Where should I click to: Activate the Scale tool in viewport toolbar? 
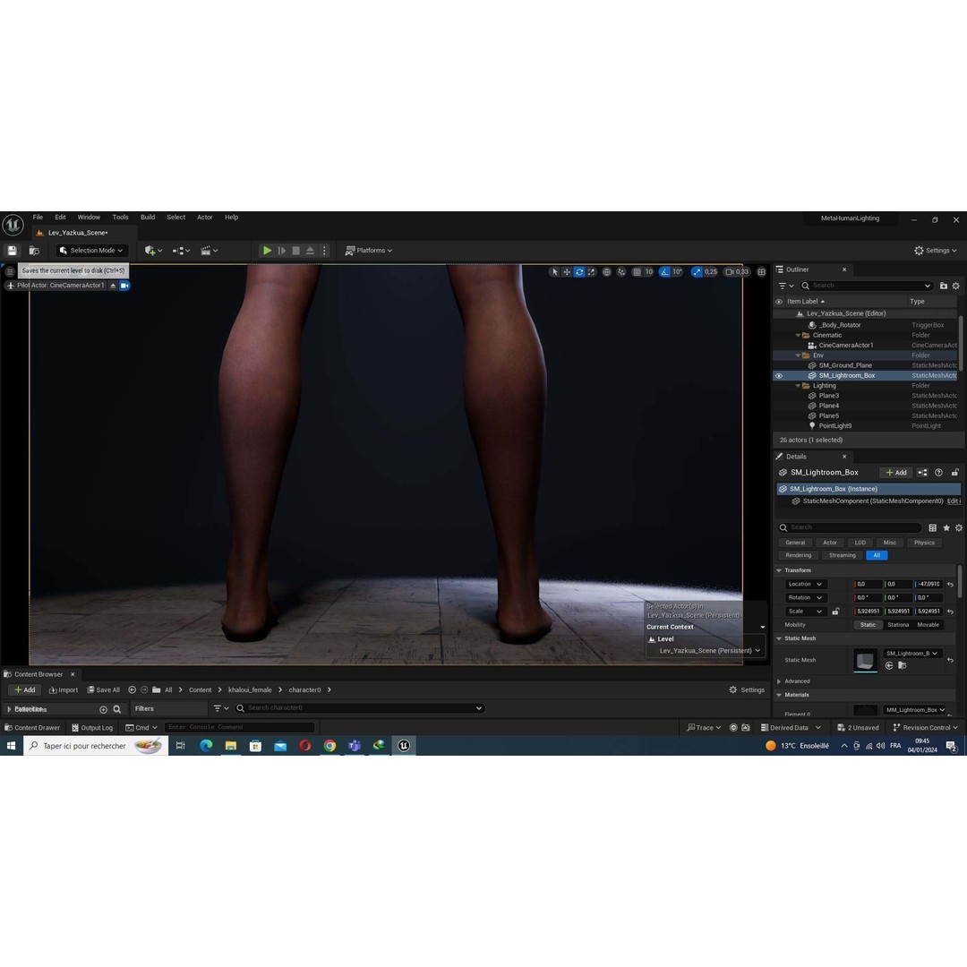(592, 272)
